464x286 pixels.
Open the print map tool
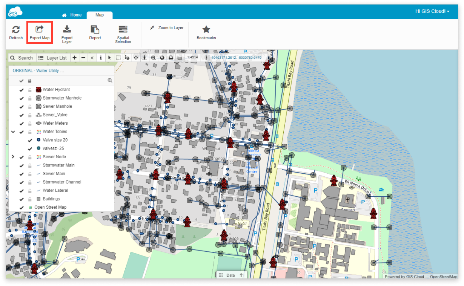click(x=171, y=57)
